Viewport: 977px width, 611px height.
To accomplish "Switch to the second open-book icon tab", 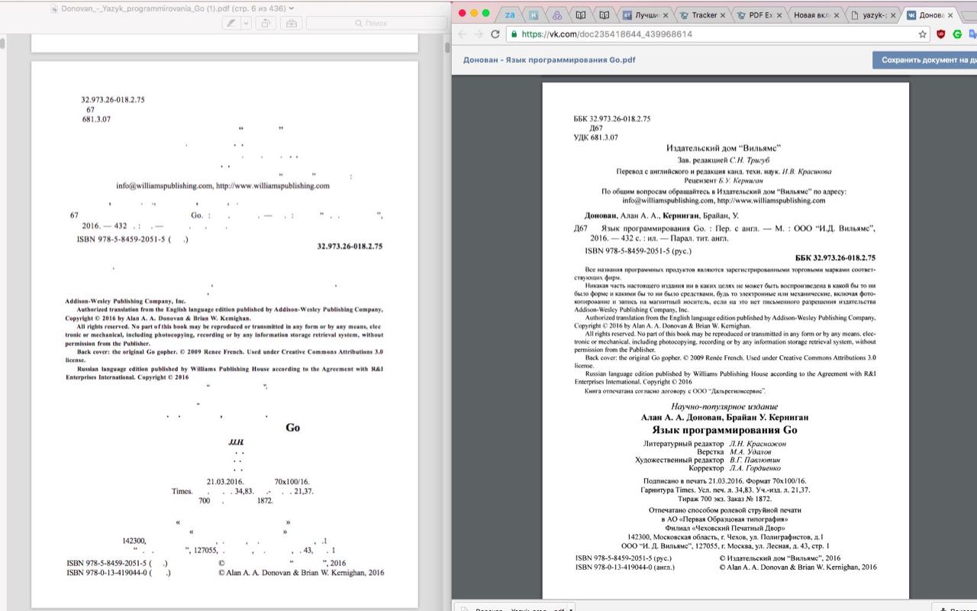I will pos(605,15).
